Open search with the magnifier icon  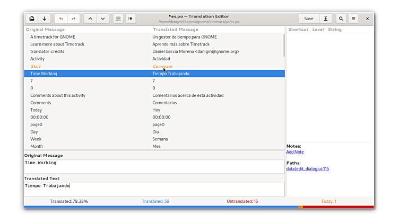click(x=341, y=19)
